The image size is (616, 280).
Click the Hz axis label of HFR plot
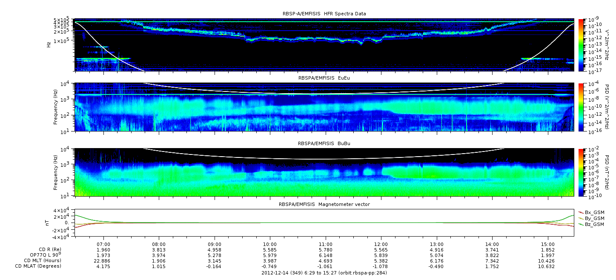click(49, 44)
